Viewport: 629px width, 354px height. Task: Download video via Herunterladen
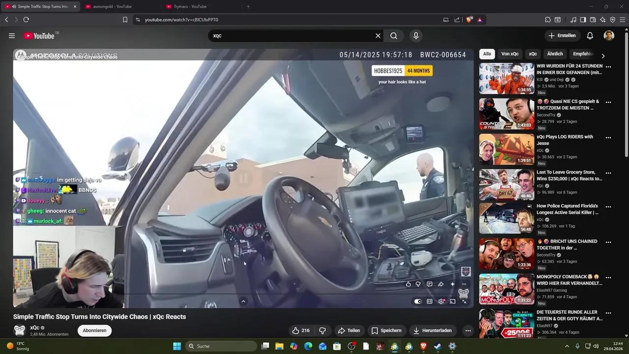point(433,330)
